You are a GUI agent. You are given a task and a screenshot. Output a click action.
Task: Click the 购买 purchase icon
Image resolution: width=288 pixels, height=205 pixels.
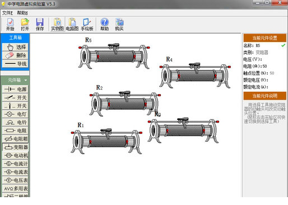[119, 25]
